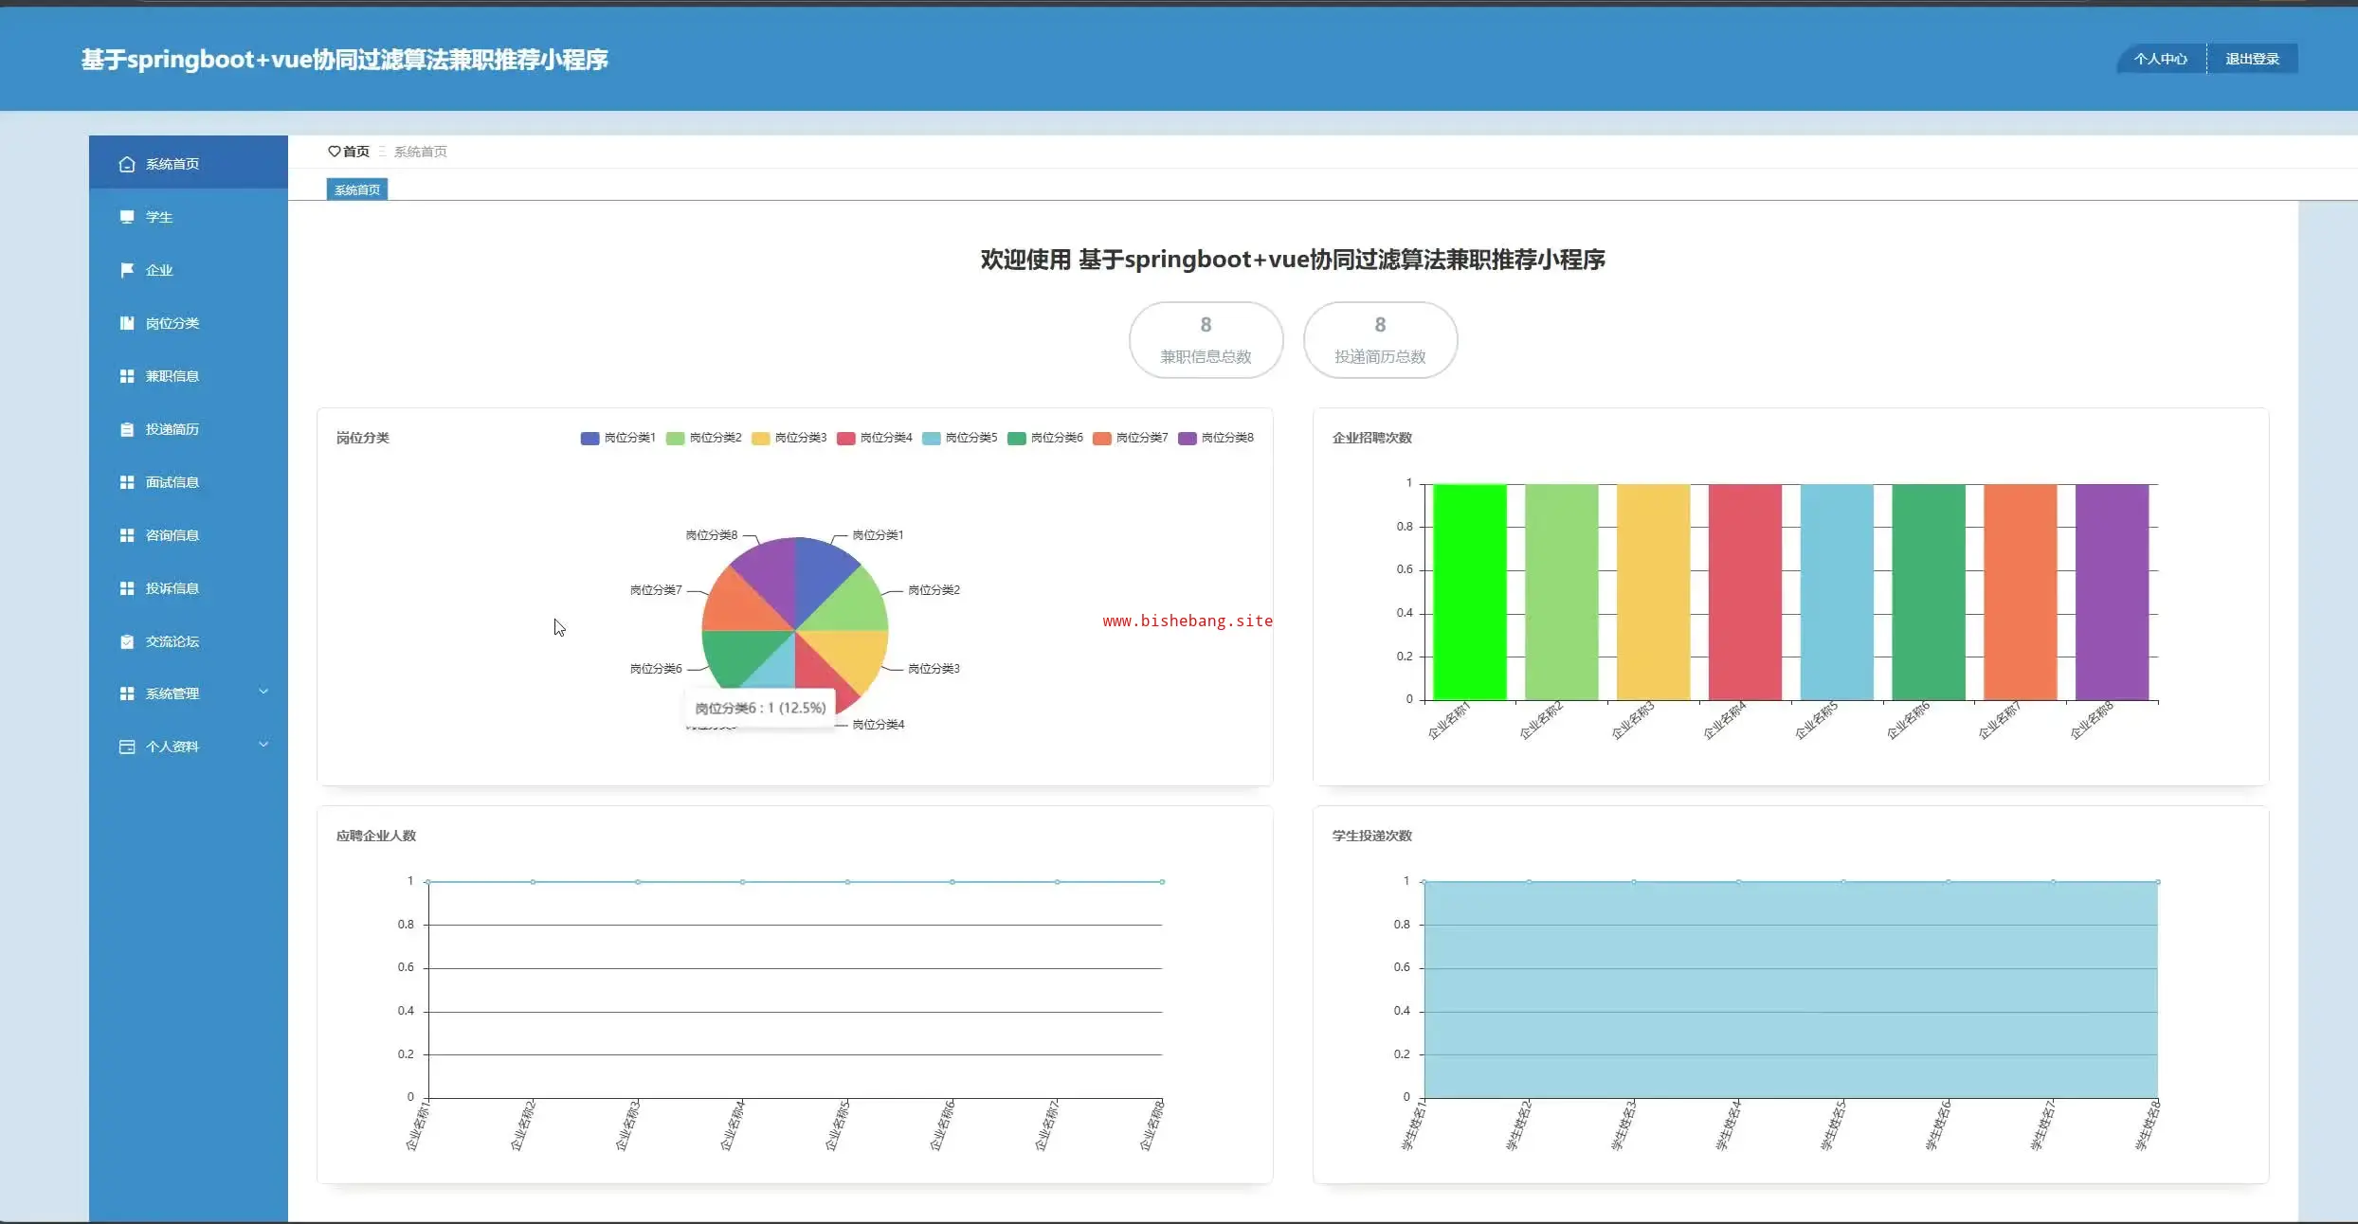2358x1224 pixels.
Task: Click the grid icon beside 兼职信息
Action: [x=127, y=376]
